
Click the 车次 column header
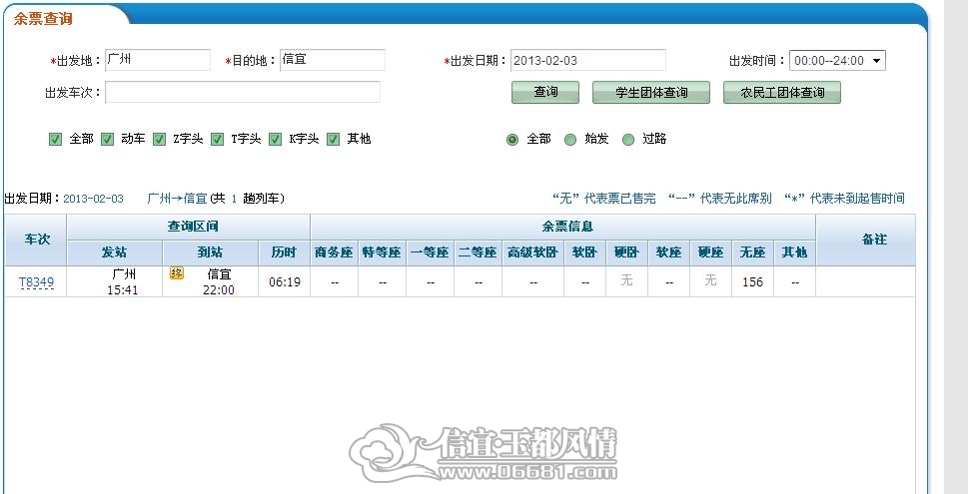36,240
